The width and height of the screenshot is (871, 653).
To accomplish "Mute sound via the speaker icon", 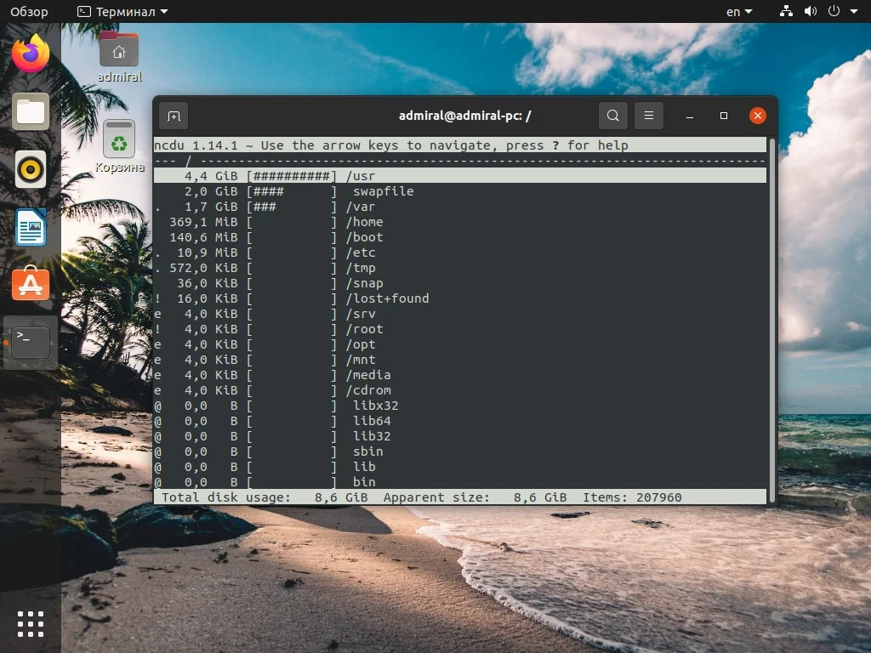I will tap(810, 11).
